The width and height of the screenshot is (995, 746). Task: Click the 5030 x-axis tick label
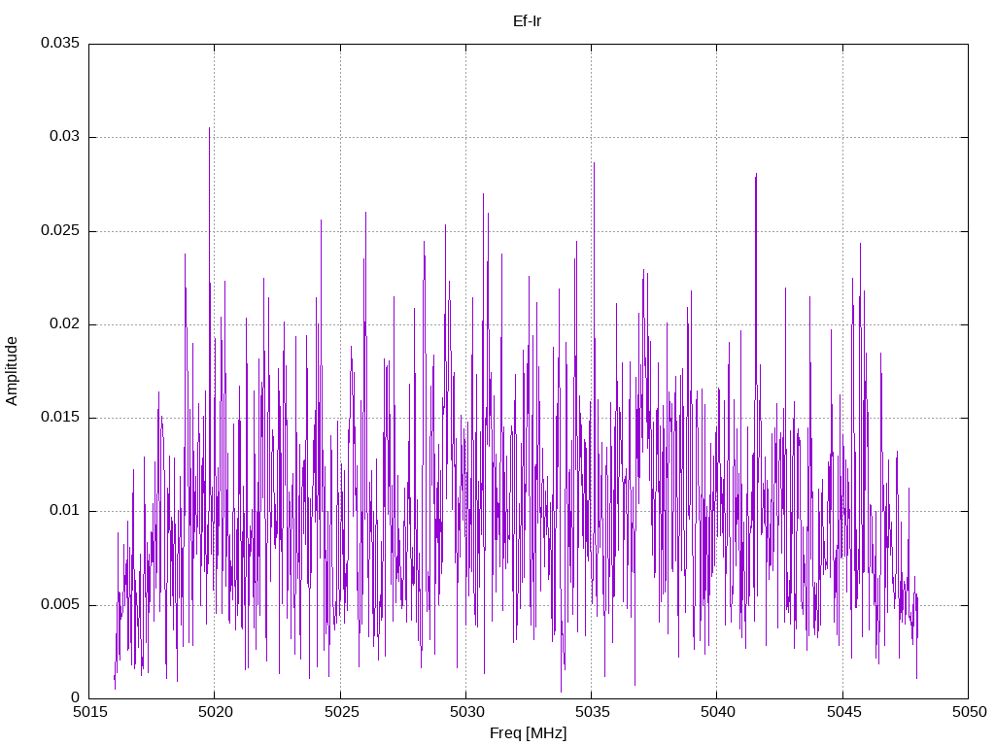pos(467,712)
